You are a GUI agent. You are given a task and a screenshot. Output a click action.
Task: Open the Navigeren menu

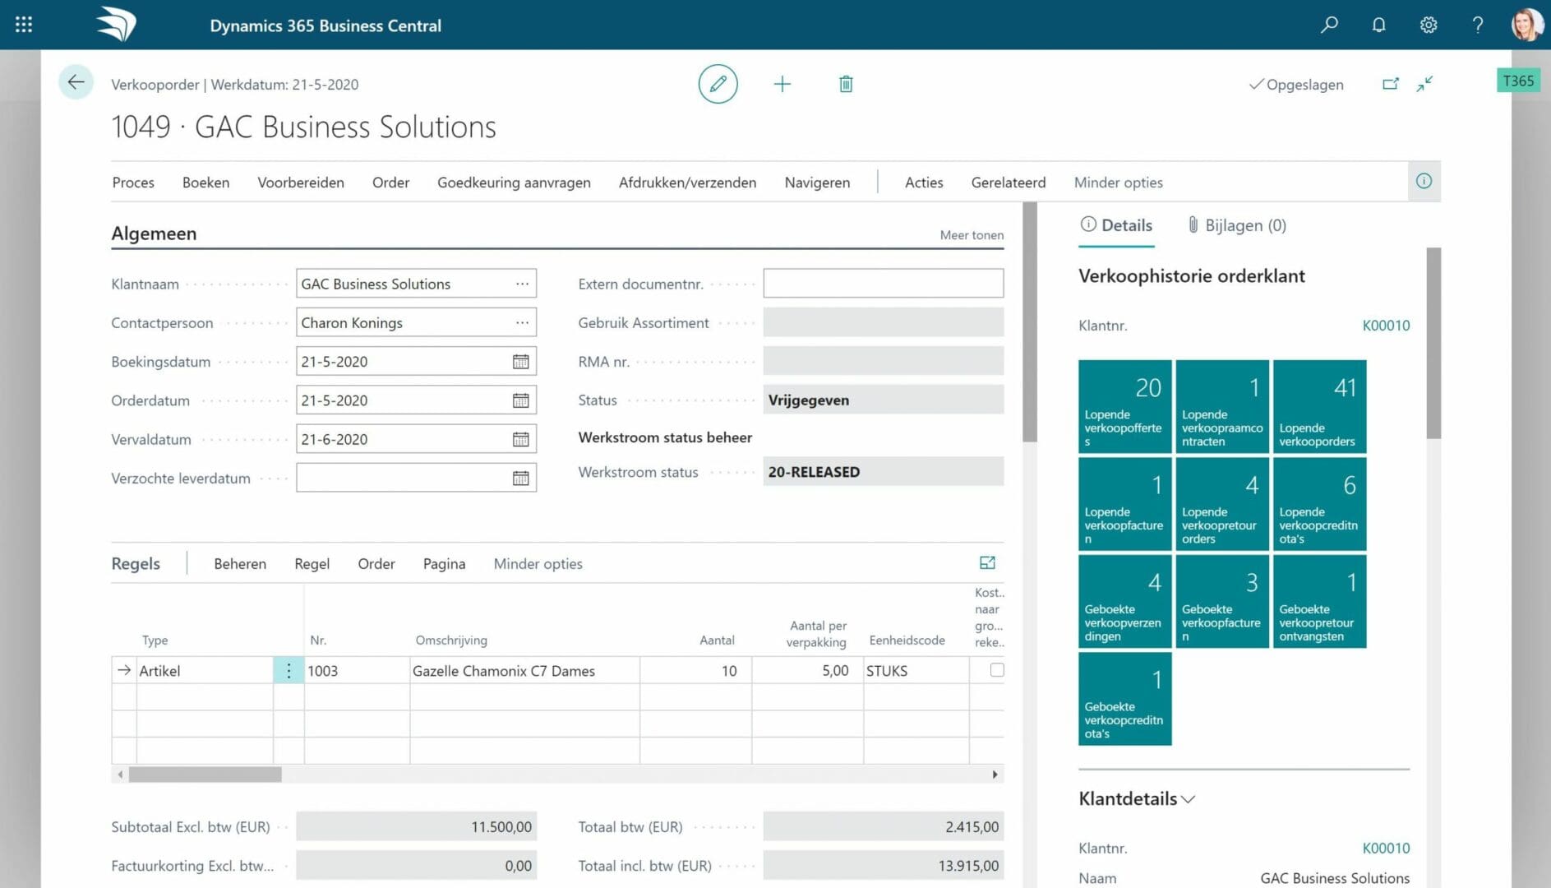[x=817, y=183]
